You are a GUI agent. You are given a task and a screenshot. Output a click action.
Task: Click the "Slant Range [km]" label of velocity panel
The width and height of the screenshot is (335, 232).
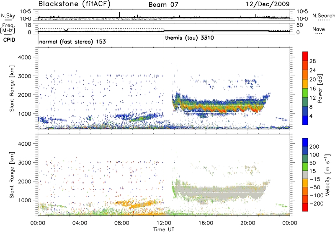12,175
